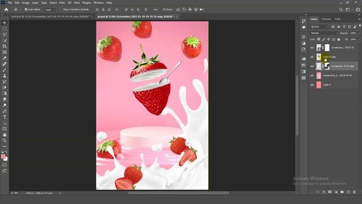
Task: Open layer effects fx icon
Action: coord(324,192)
